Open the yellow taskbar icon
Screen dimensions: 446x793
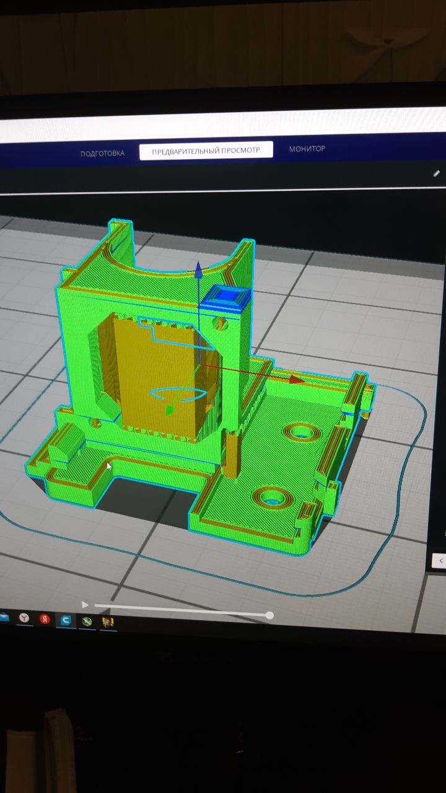point(108,621)
